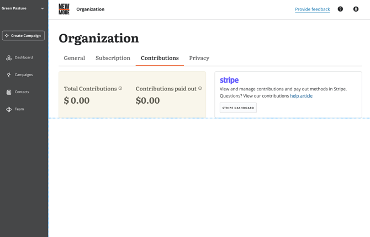
Task: Switch to the Subscription tab
Action: click(113, 58)
